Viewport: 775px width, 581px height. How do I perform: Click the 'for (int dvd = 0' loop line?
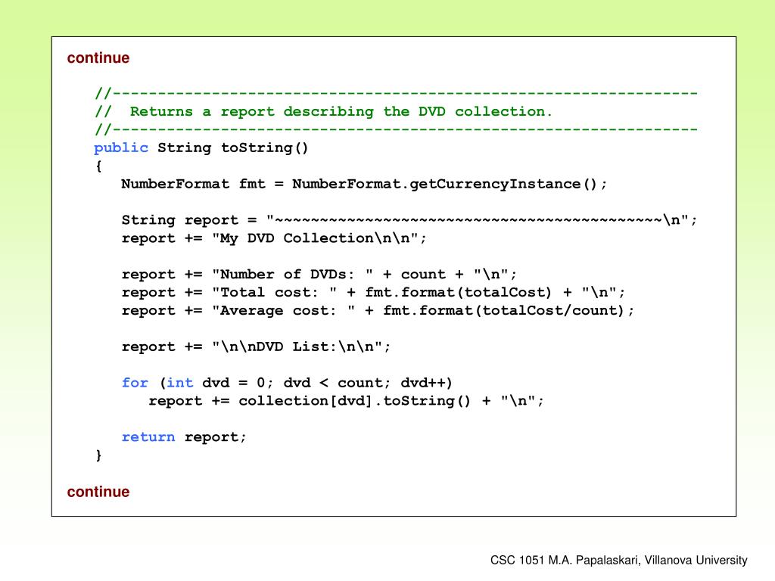287,383
